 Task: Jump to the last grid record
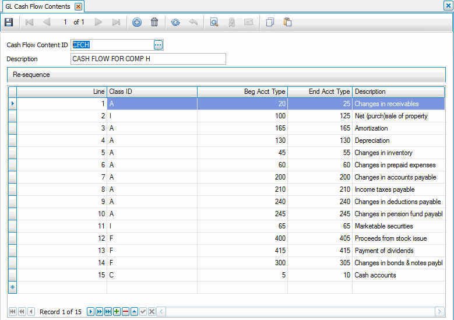pos(108,312)
